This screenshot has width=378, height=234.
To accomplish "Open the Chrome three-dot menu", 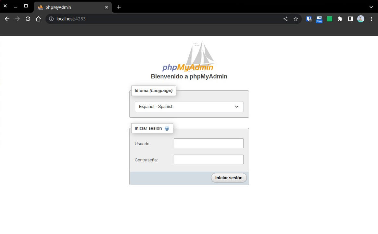I will (x=371, y=19).
